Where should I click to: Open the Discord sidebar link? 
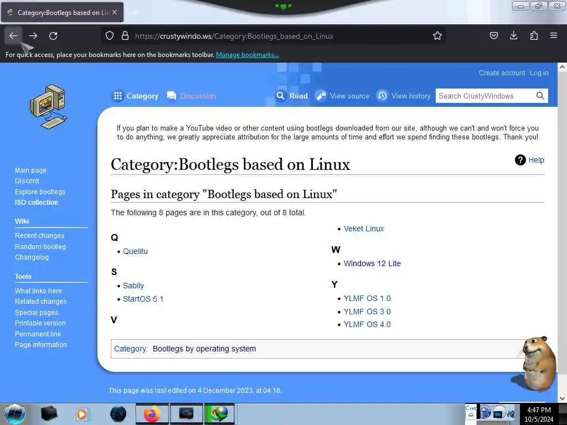click(27, 181)
